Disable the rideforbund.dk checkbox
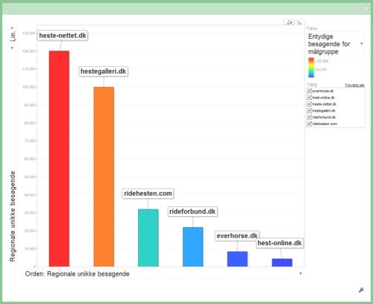Screen dimensions: 373x304 (x=310, y=117)
